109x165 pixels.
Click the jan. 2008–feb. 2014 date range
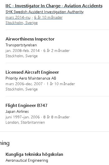(x=23, y=51)
